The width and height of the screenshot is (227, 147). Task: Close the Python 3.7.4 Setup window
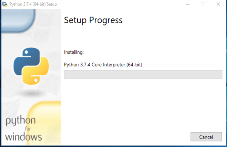[x=218, y=4]
